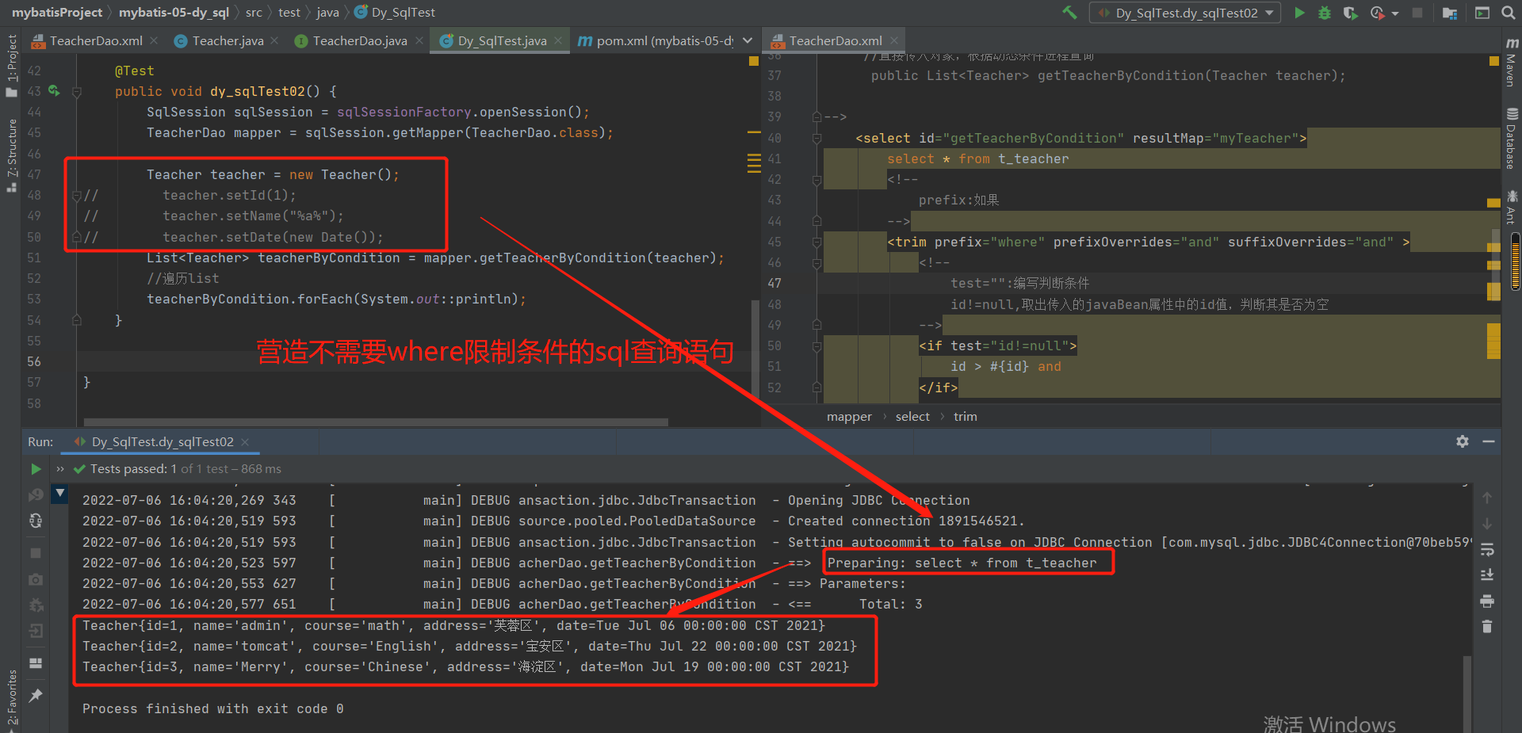The height and width of the screenshot is (733, 1522).
Task: Enable scroll to end of console
Action: (1487, 575)
